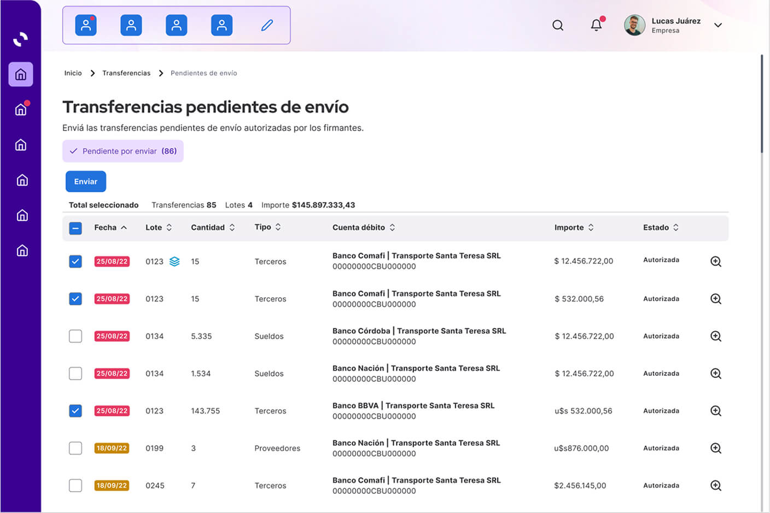Open the sidebar home icon with red dot
This screenshot has width=770, height=513.
tap(21, 109)
